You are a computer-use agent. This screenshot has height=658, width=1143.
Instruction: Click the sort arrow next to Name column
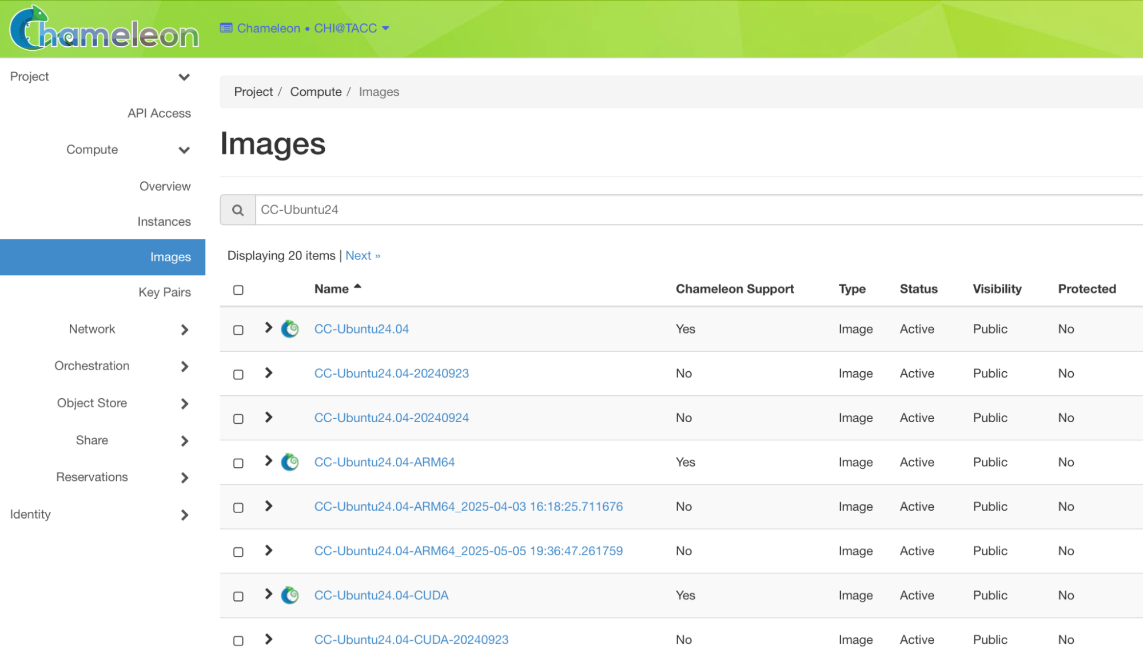(x=358, y=287)
